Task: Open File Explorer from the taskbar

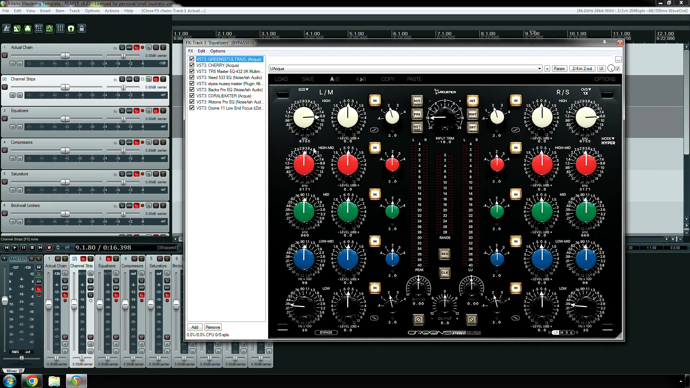Action: 54,381
